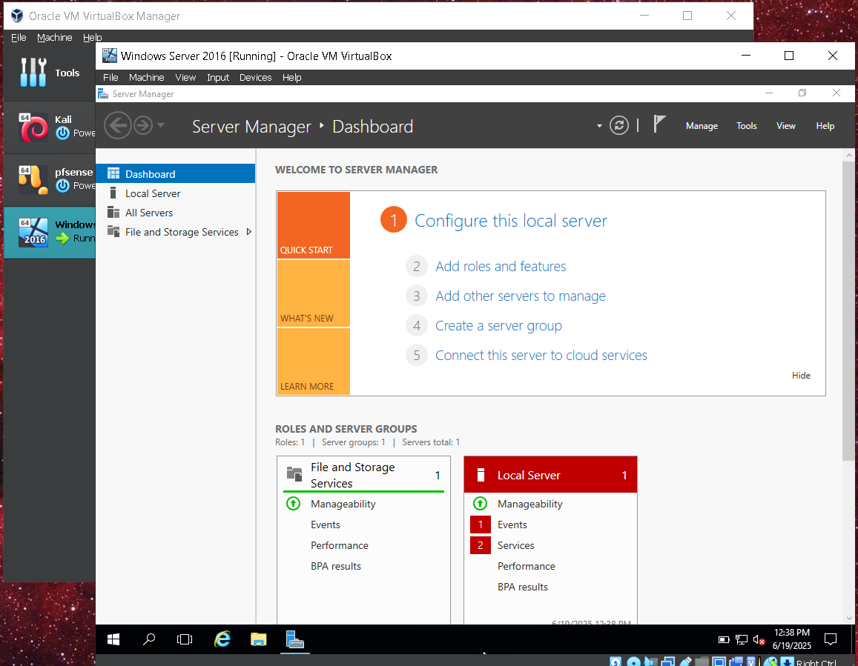The image size is (858, 666).
Task: Click BPA results in File and Storage tile
Action: click(x=336, y=566)
